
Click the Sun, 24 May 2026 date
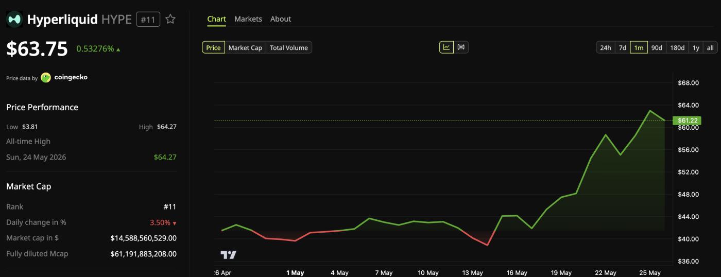pyautogui.click(x=36, y=157)
